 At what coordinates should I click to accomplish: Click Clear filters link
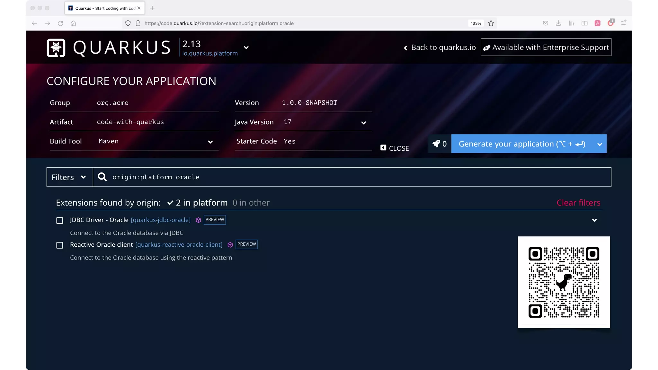tap(578, 203)
